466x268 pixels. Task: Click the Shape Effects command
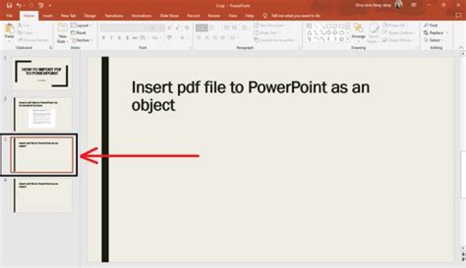(x=398, y=40)
